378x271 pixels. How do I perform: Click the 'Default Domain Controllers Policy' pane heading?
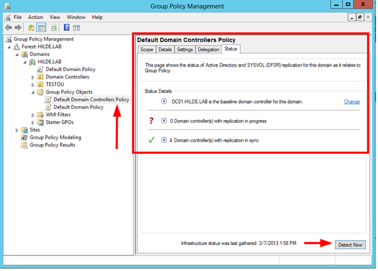(186, 40)
